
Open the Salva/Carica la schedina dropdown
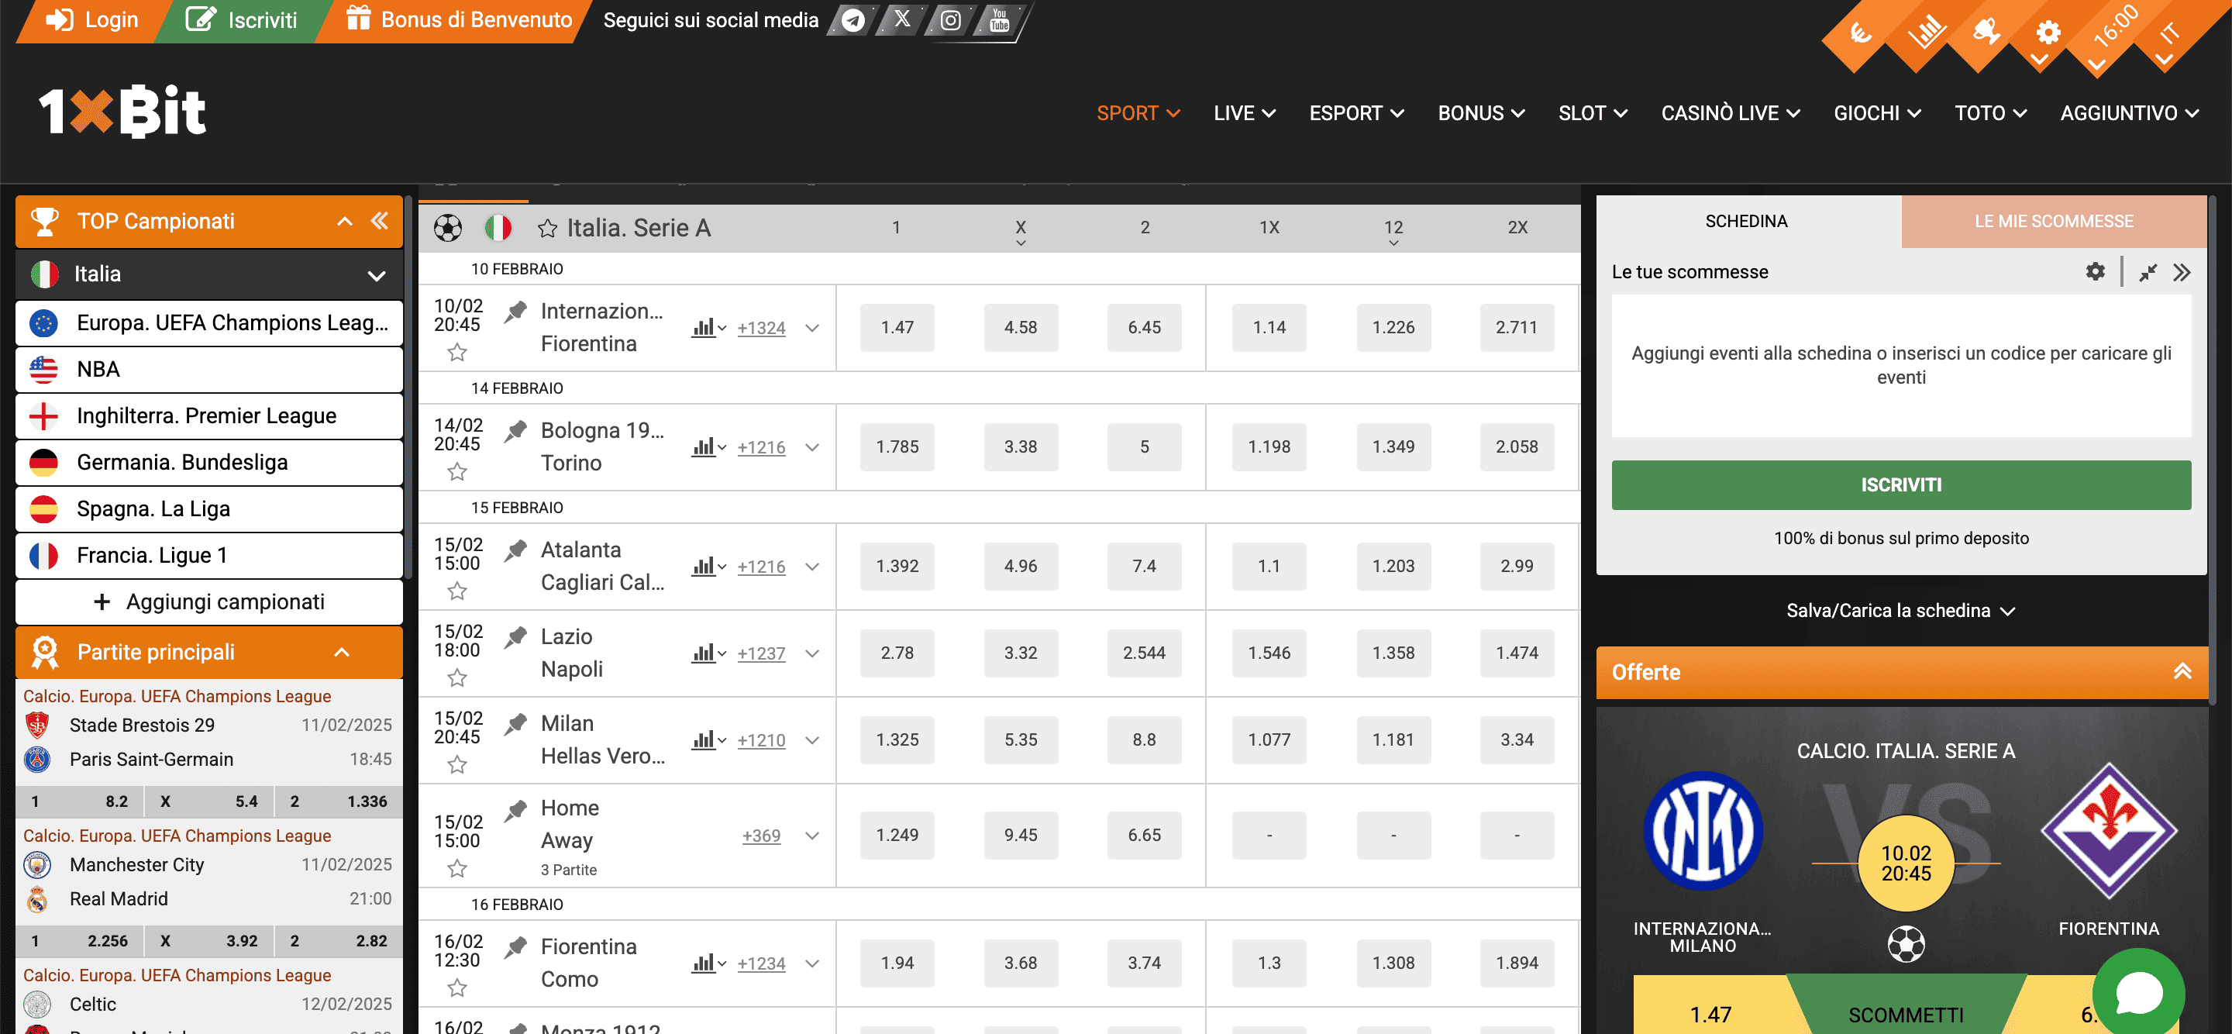(1901, 610)
